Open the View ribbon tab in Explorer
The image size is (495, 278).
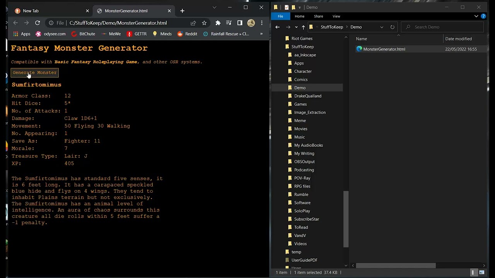336,16
